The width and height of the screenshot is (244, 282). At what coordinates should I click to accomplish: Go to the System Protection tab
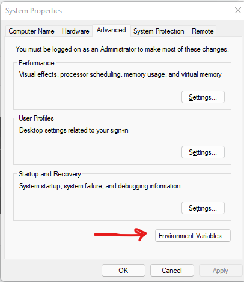click(x=159, y=31)
